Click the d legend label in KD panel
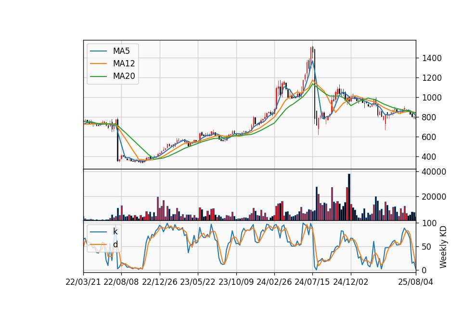Viewport: 462px width, 332px height. pos(115,244)
